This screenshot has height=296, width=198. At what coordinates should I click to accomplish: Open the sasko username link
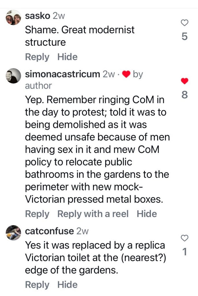coord(38,16)
